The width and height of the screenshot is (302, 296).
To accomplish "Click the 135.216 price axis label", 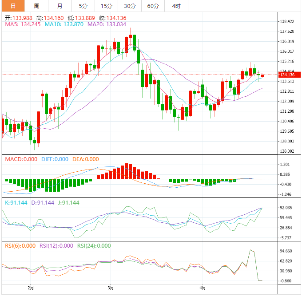I will [287, 61].
